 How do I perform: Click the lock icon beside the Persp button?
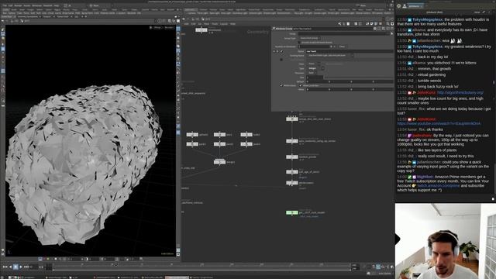pos(150,28)
